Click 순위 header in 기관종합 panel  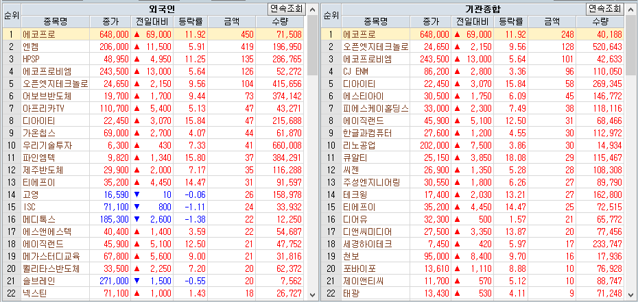[331, 16]
